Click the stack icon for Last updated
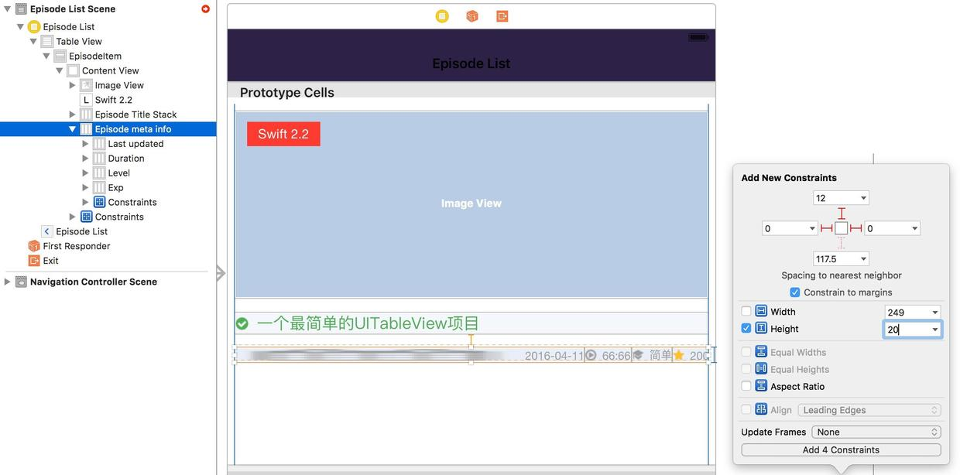 [100, 144]
